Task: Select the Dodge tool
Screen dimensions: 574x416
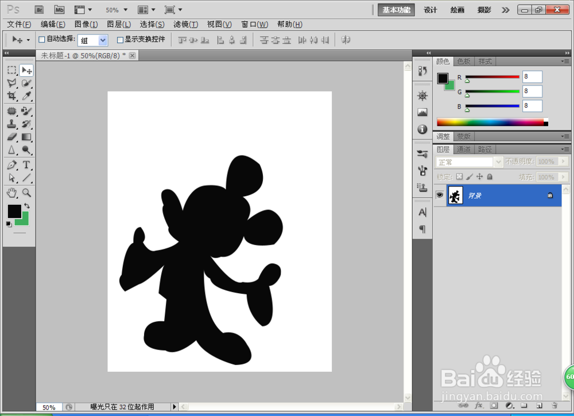Action: [x=26, y=150]
